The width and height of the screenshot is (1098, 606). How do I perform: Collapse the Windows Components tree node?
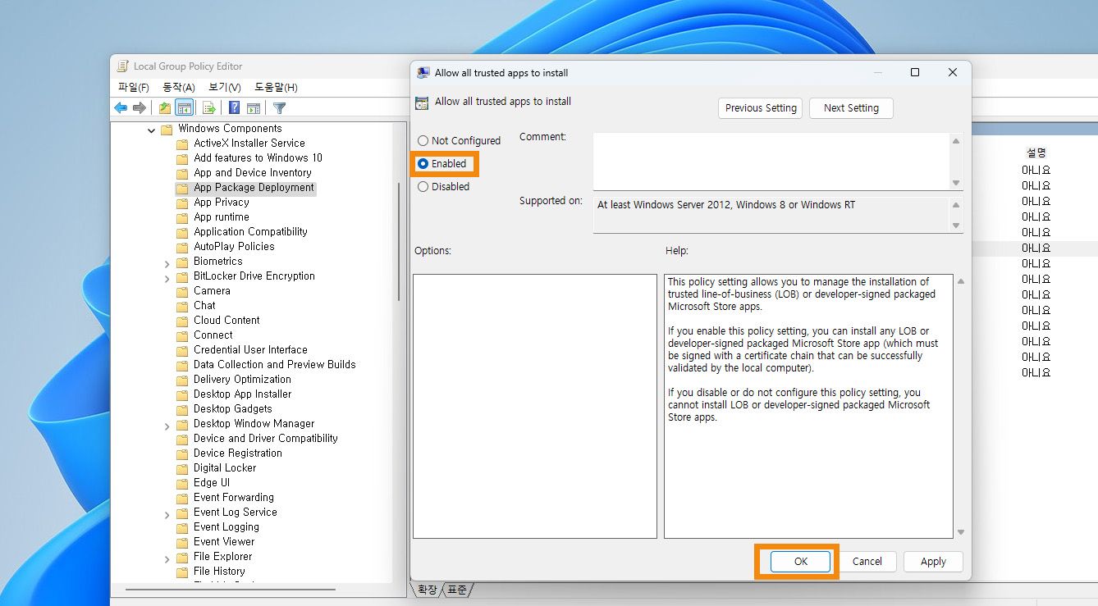pyautogui.click(x=152, y=130)
